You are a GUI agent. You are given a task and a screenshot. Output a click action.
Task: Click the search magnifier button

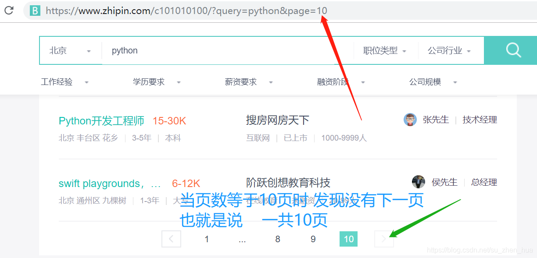[513, 50]
